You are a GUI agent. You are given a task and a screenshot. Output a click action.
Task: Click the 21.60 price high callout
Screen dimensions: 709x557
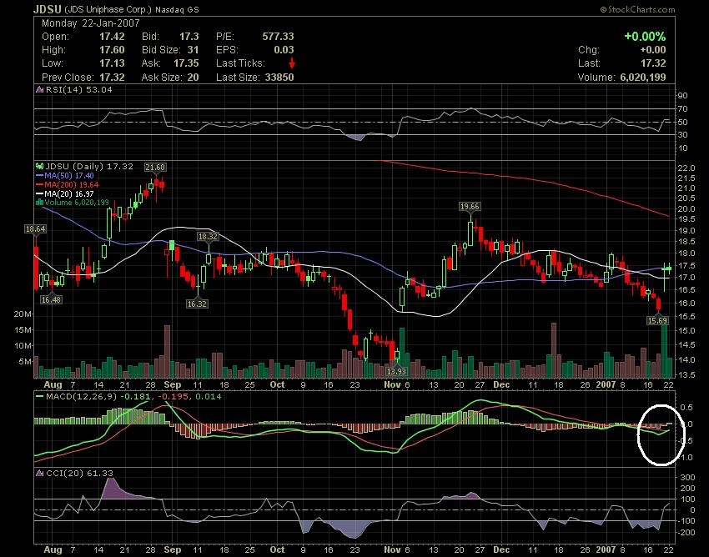(x=155, y=168)
